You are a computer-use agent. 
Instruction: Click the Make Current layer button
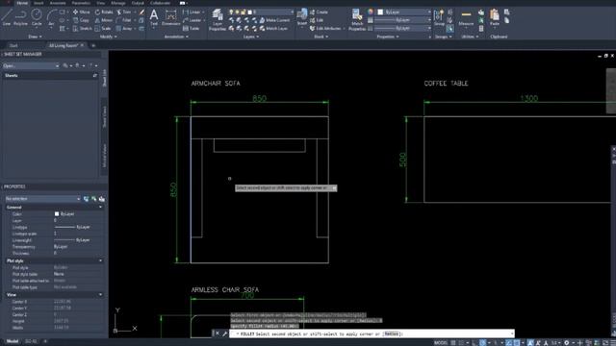274,20
